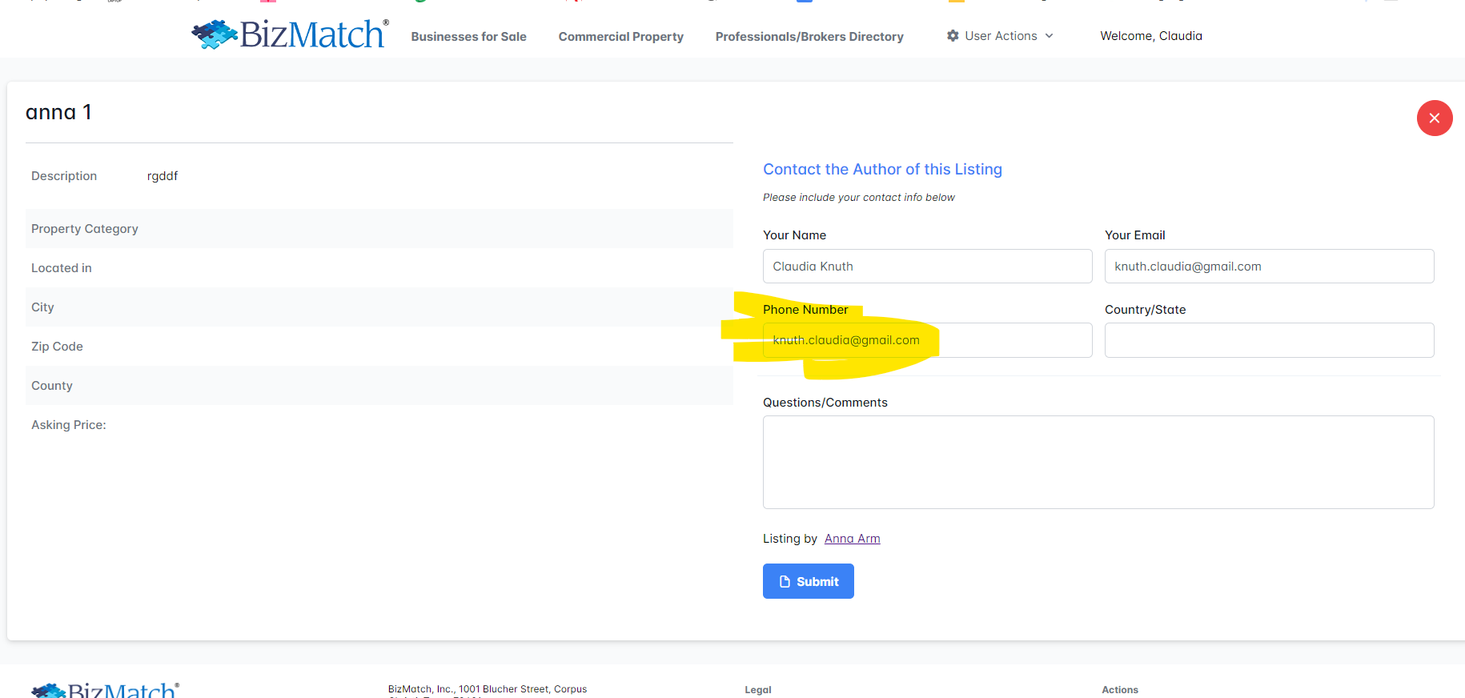Open Businesses for Sale menu
This screenshot has height=698, width=1465.
(x=468, y=37)
